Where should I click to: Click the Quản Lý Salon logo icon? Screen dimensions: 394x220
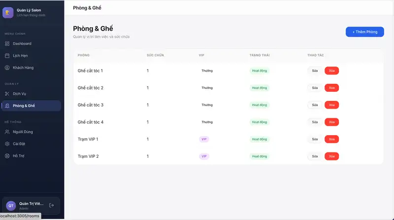[8, 12]
